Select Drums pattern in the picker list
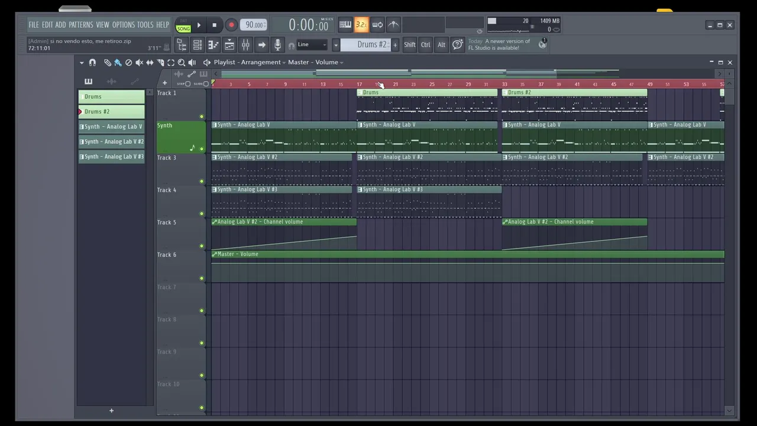Viewport: 757px width, 426px height. coord(111,96)
